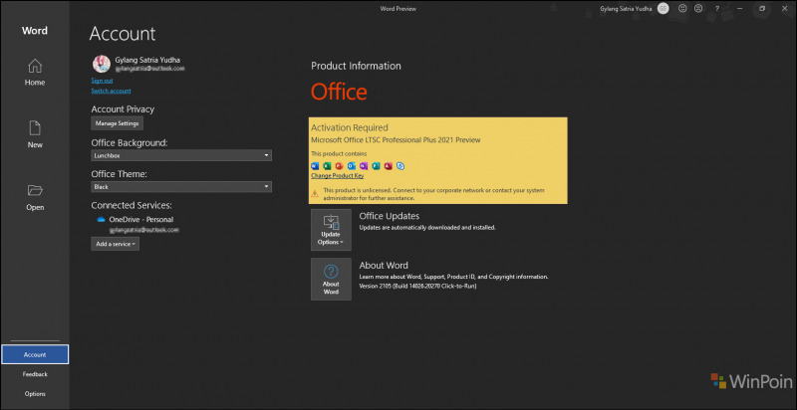Select the Account tab in sidebar
Screen dimensions: 797x410
pos(35,354)
